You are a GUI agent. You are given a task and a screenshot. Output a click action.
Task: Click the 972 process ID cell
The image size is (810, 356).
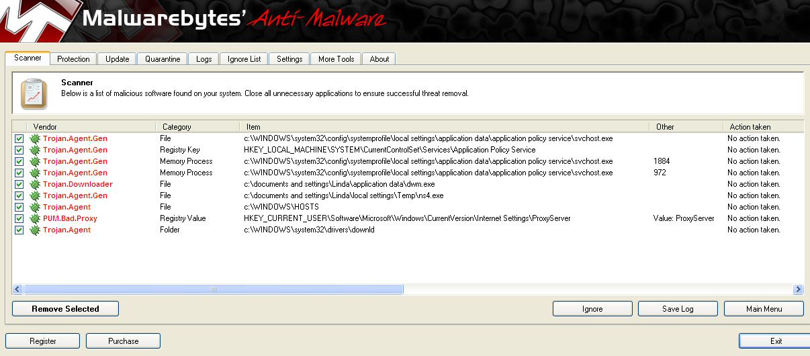pos(660,173)
